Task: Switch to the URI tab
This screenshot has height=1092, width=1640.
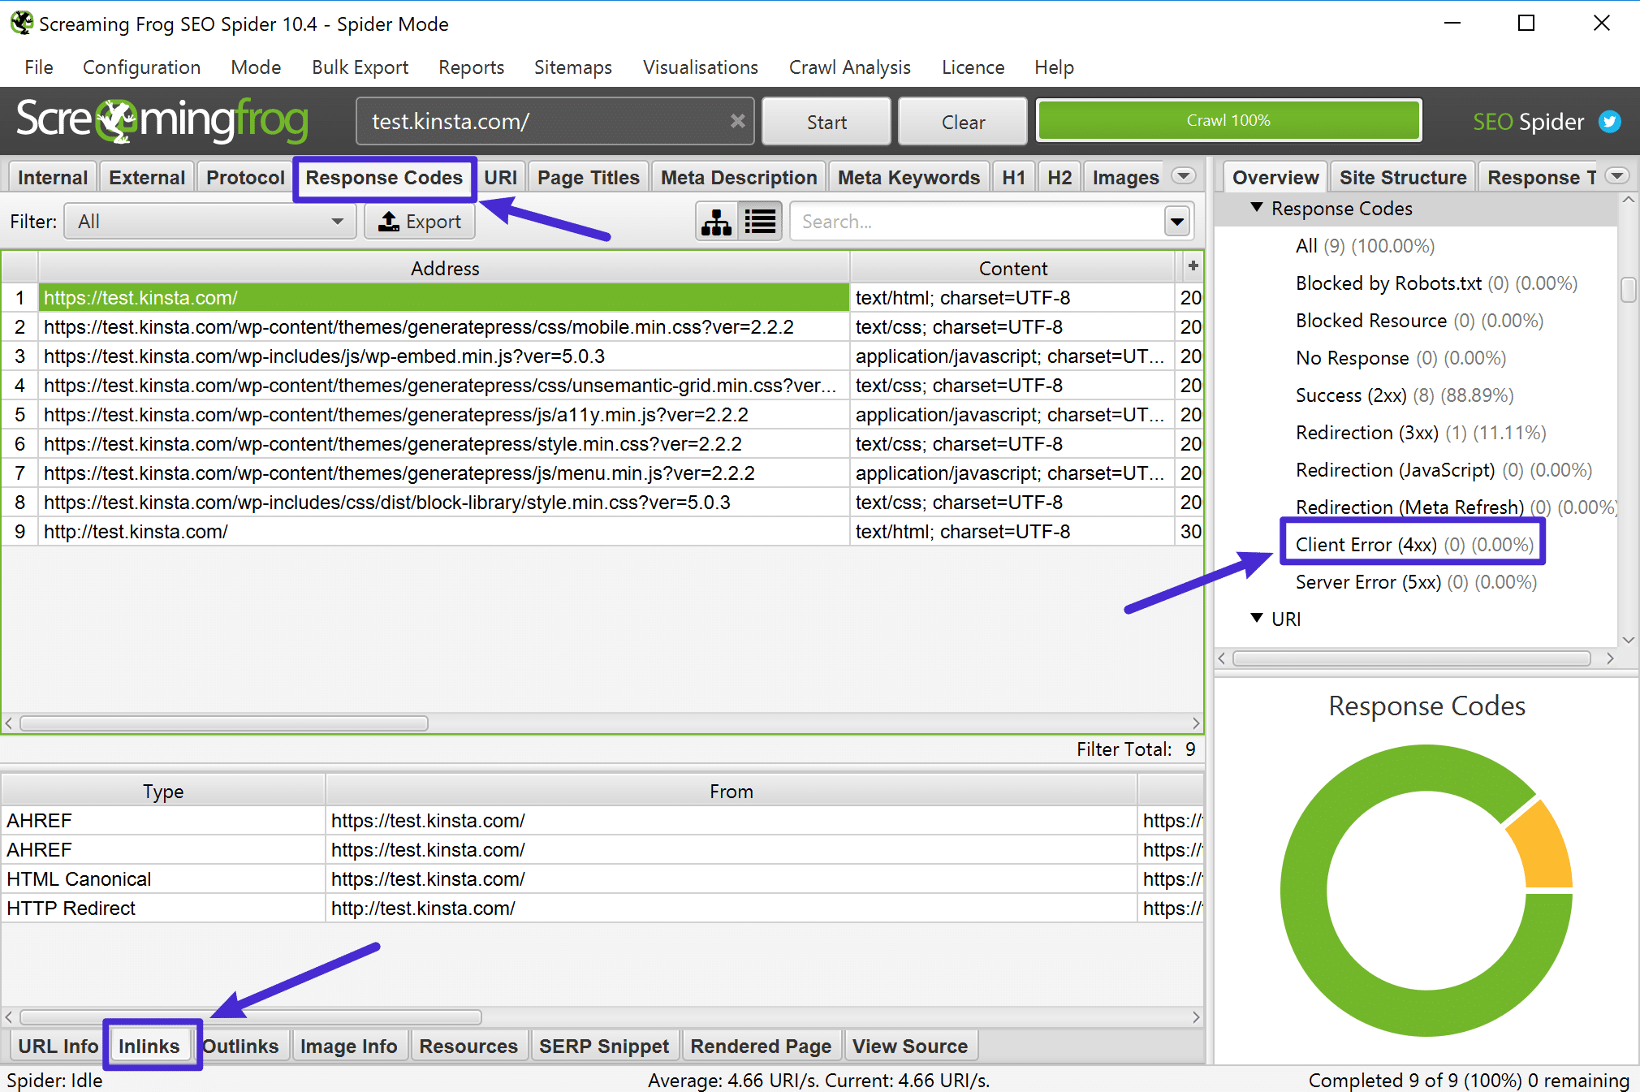Action: click(x=501, y=177)
